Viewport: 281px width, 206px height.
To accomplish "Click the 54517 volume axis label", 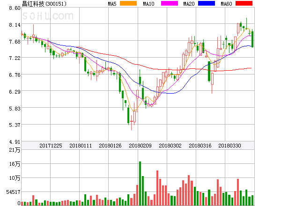I will (13, 192).
